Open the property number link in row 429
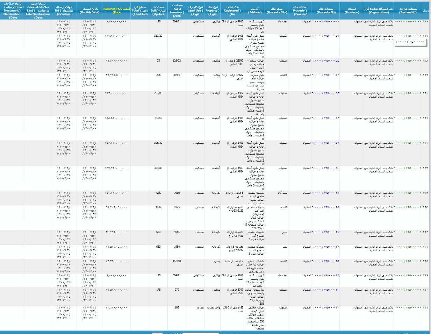Viewport: 431px width, 334px height. (325, 75)
